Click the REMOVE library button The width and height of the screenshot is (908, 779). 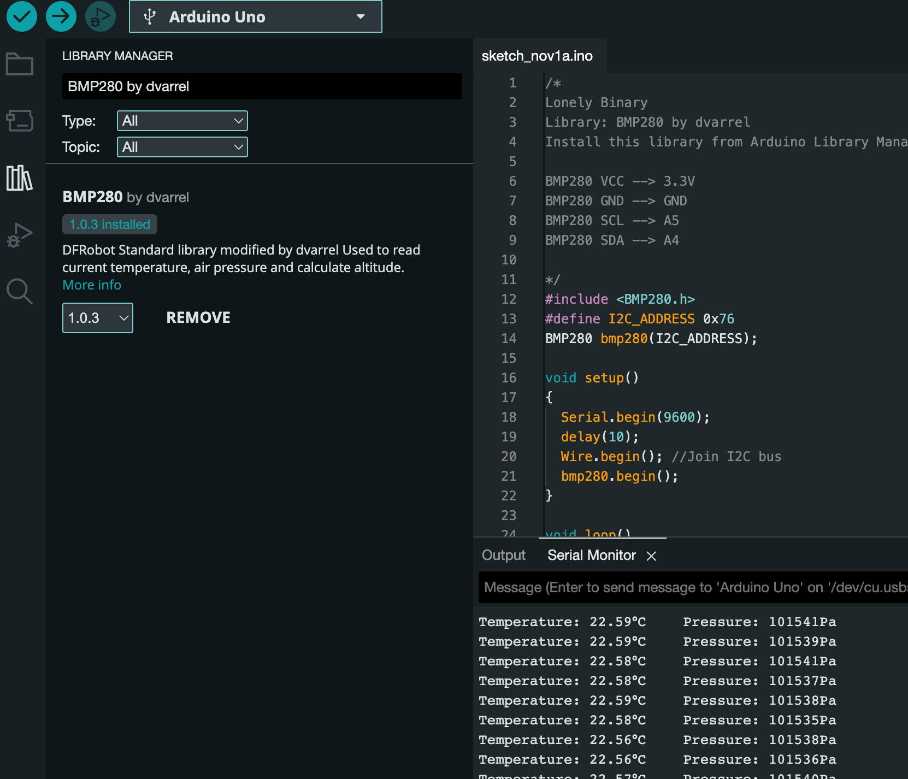tap(198, 317)
